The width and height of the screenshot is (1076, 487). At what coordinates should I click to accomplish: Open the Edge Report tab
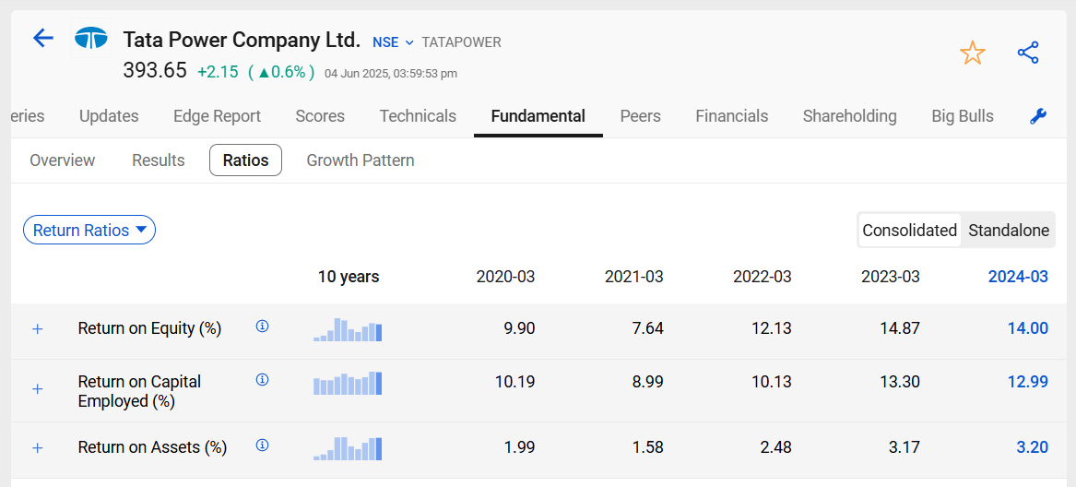pos(217,116)
